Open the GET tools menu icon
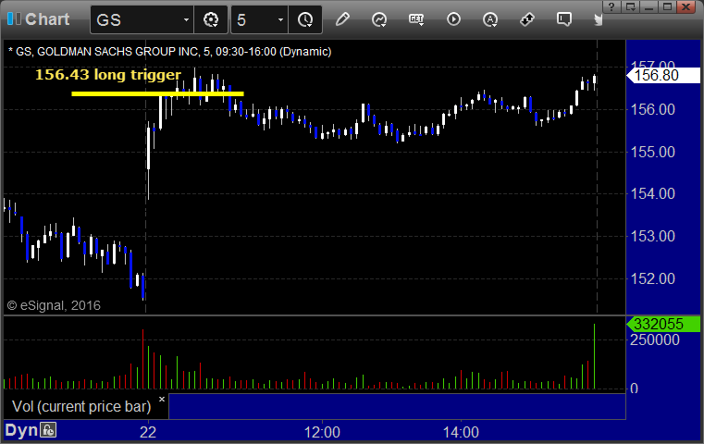This screenshot has width=704, height=444. (416, 19)
